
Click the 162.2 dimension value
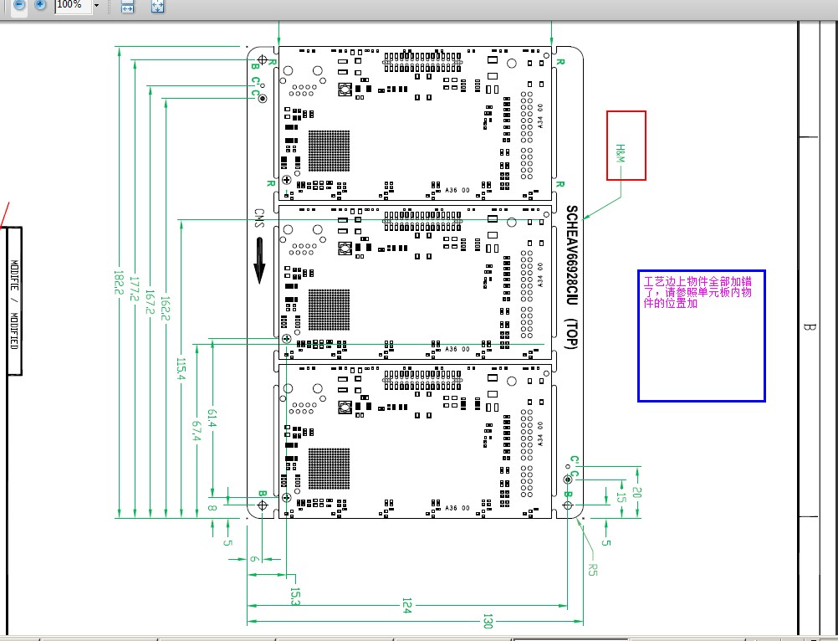click(x=165, y=309)
